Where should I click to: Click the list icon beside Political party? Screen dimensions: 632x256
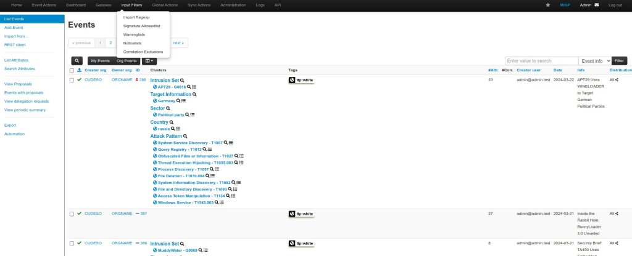(x=193, y=115)
